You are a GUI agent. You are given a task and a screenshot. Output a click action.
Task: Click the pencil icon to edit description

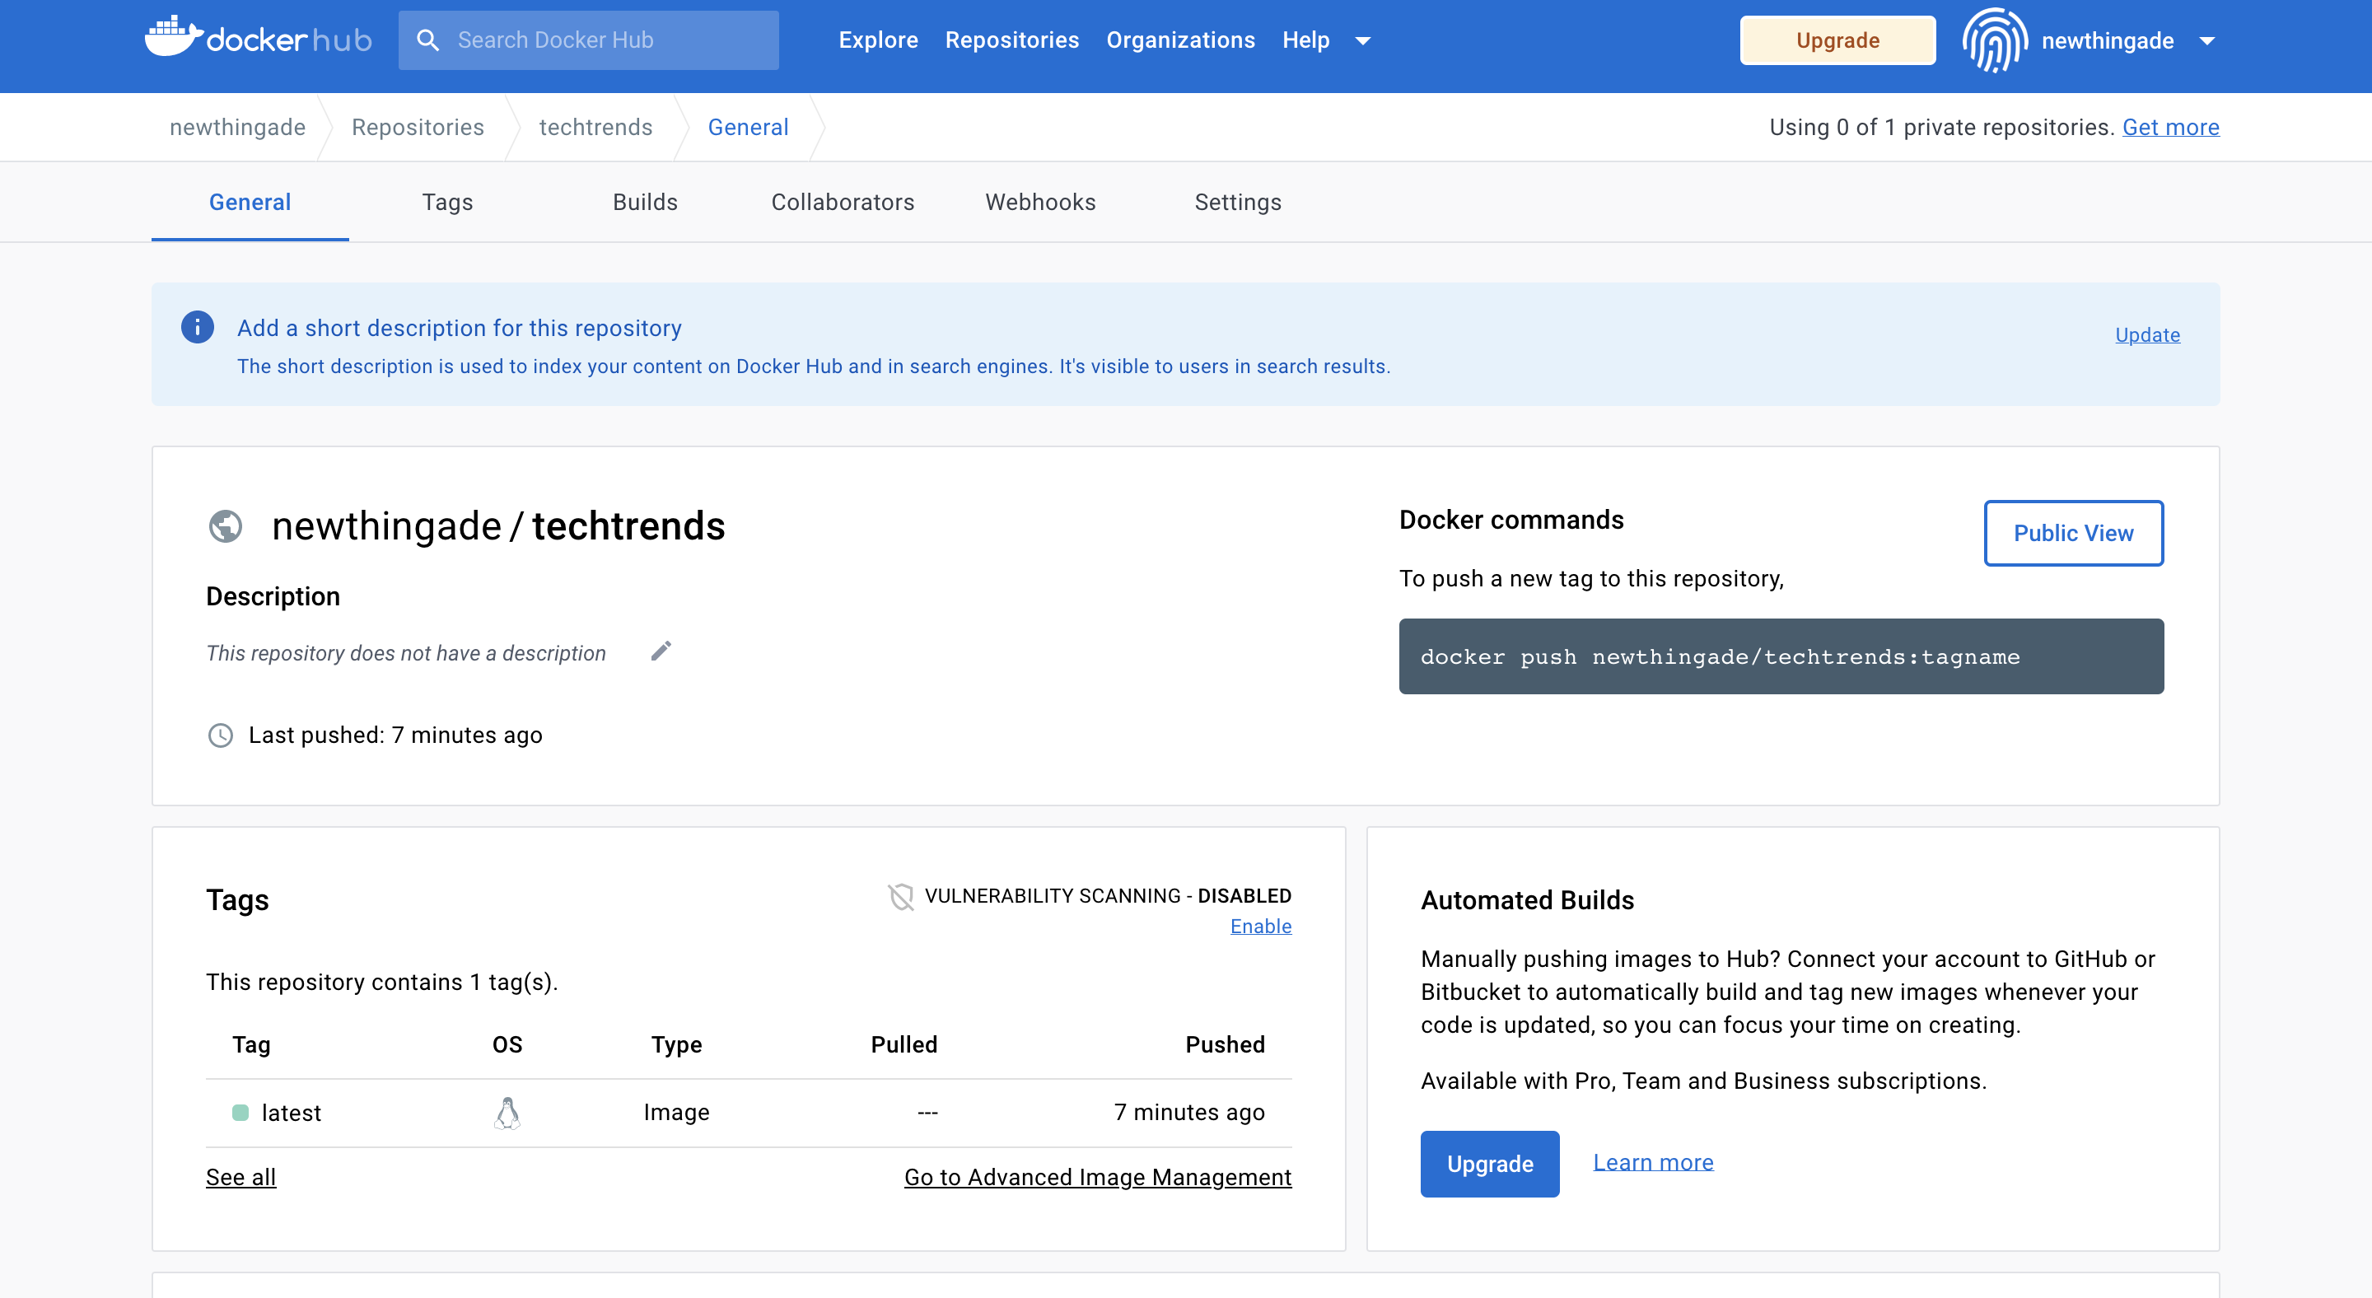tap(661, 651)
